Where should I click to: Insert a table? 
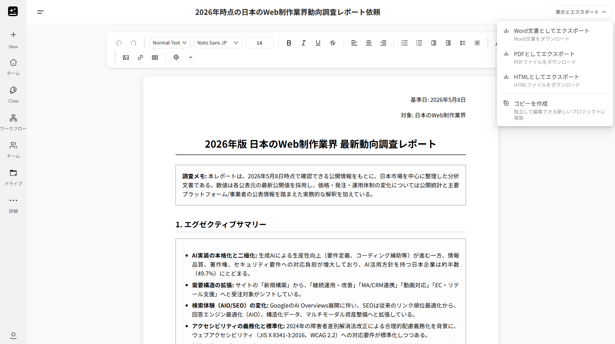155,57
